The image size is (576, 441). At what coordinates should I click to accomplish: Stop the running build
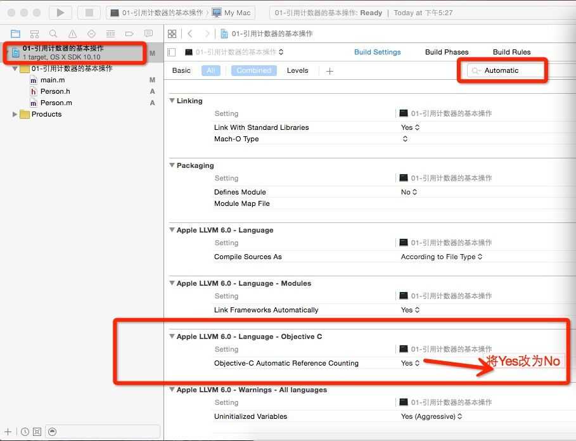coord(89,13)
